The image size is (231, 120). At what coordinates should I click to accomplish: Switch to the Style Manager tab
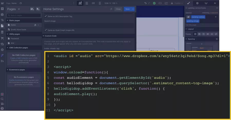[x=206, y=3]
